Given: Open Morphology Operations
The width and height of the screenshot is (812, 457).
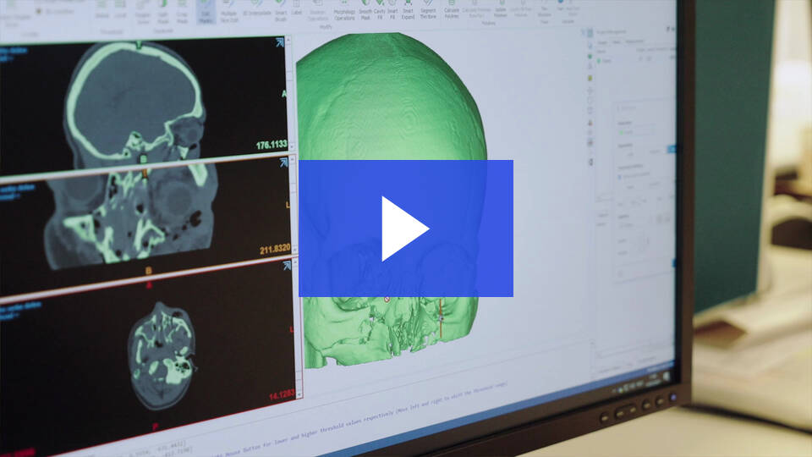Looking at the screenshot, I should pyautogui.click(x=344, y=11).
